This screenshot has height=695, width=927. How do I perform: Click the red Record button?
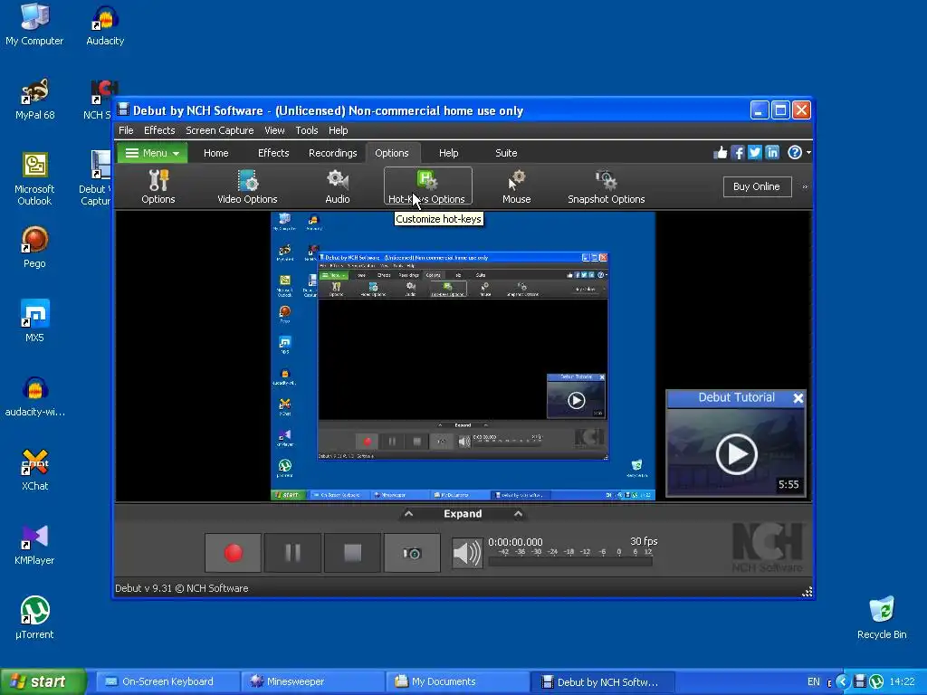point(233,553)
